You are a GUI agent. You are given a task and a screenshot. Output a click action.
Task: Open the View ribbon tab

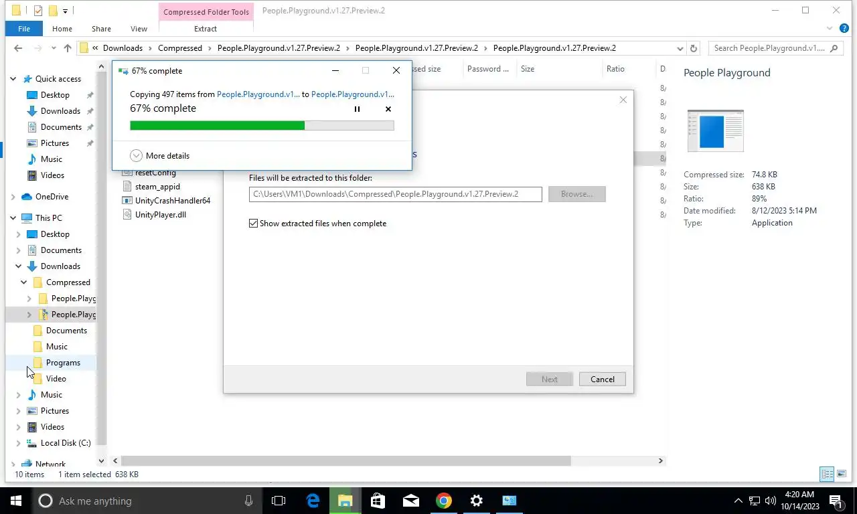(139, 29)
